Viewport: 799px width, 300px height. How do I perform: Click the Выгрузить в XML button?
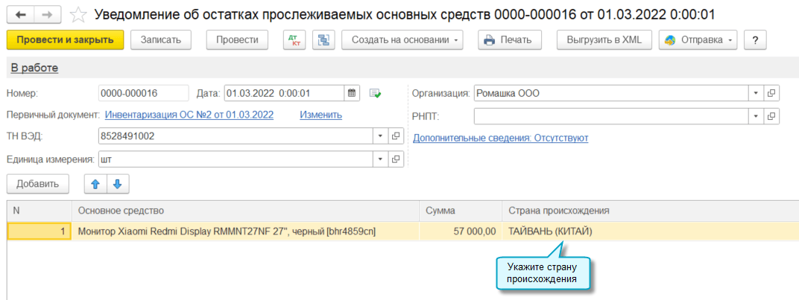coord(604,40)
